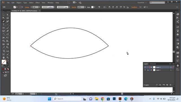
Task: Open the zoom level dropdown in status bar
Action: 23,94
